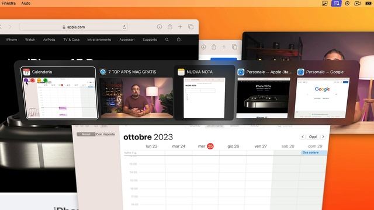This screenshot has width=374, height=210.
Task: Go forward in Safari front window
Action: [10, 27]
